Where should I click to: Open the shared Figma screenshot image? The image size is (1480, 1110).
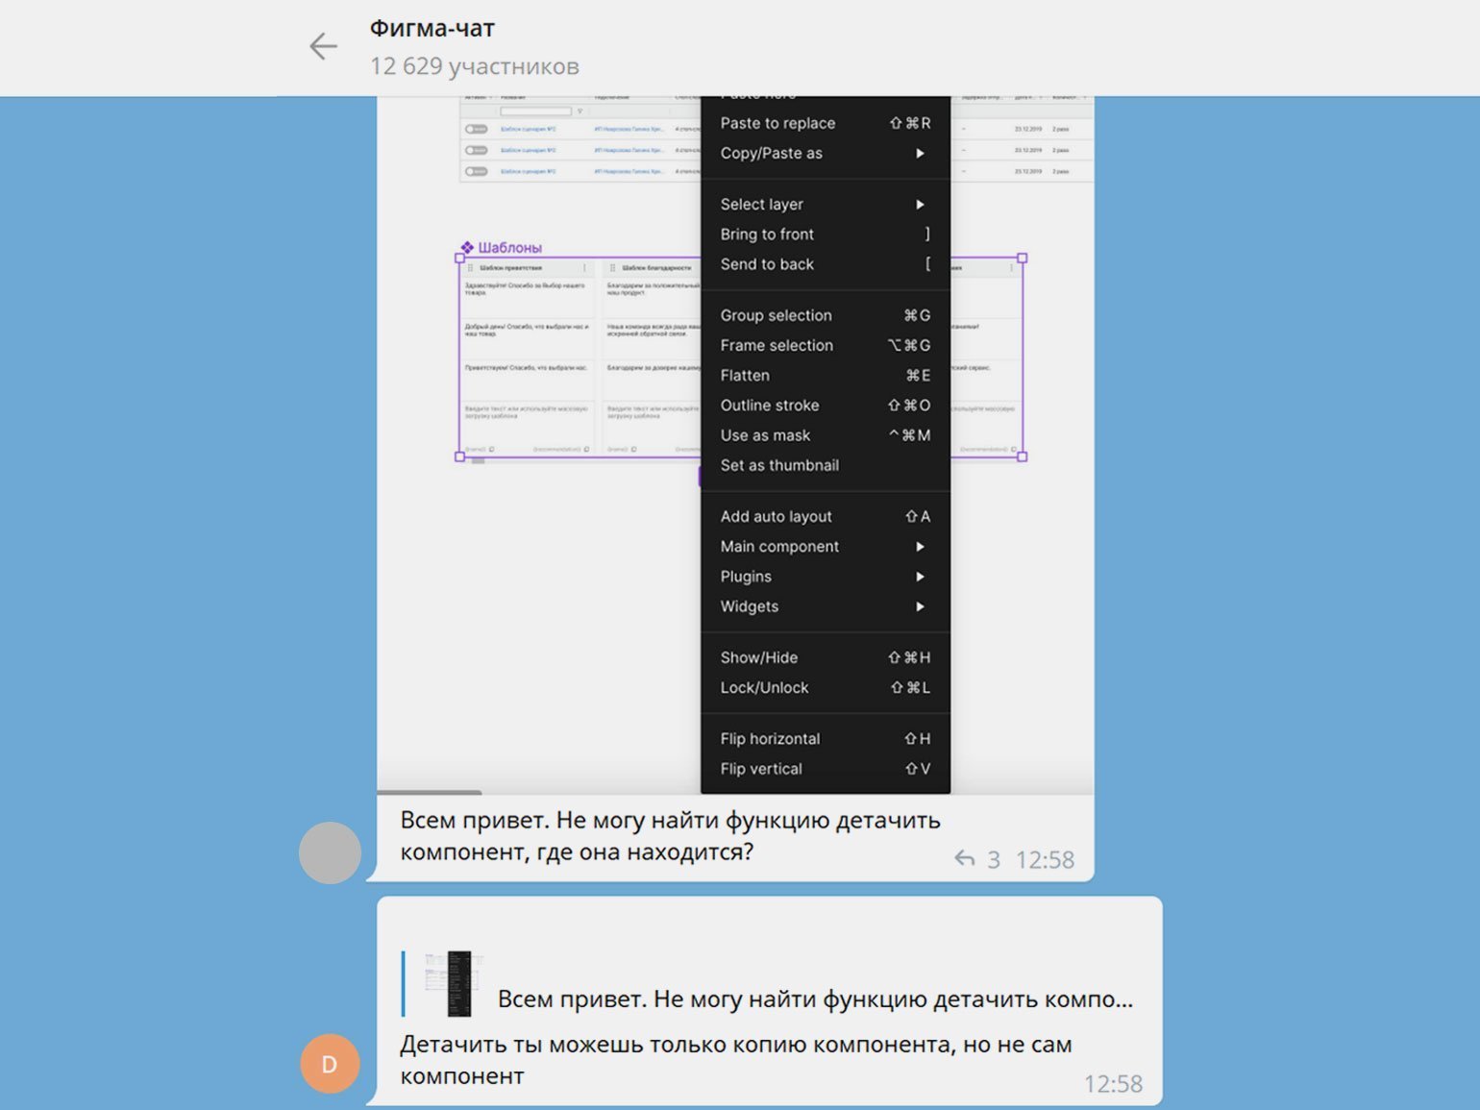735,445
